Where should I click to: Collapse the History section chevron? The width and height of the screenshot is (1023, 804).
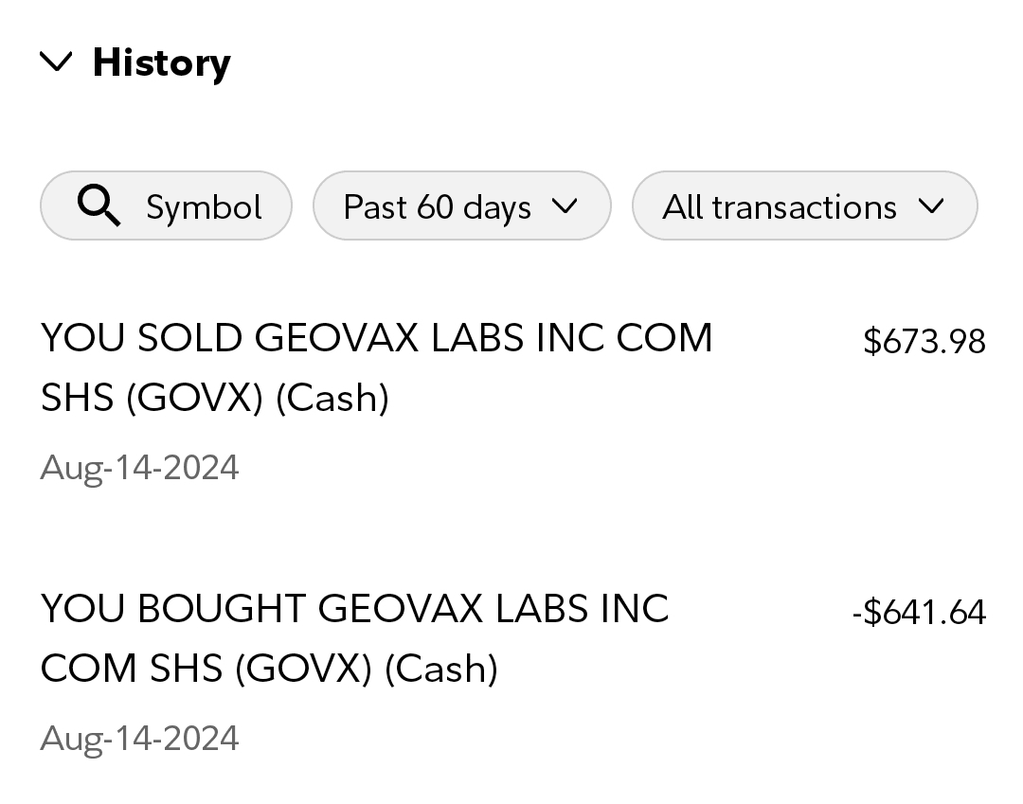57,63
